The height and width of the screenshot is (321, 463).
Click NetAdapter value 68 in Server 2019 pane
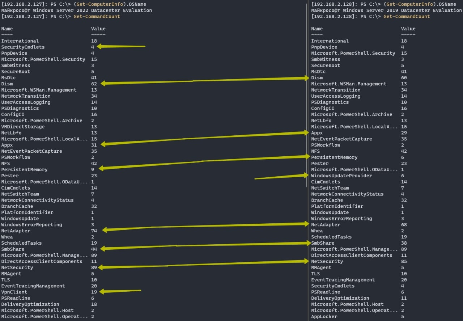click(404, 225)
